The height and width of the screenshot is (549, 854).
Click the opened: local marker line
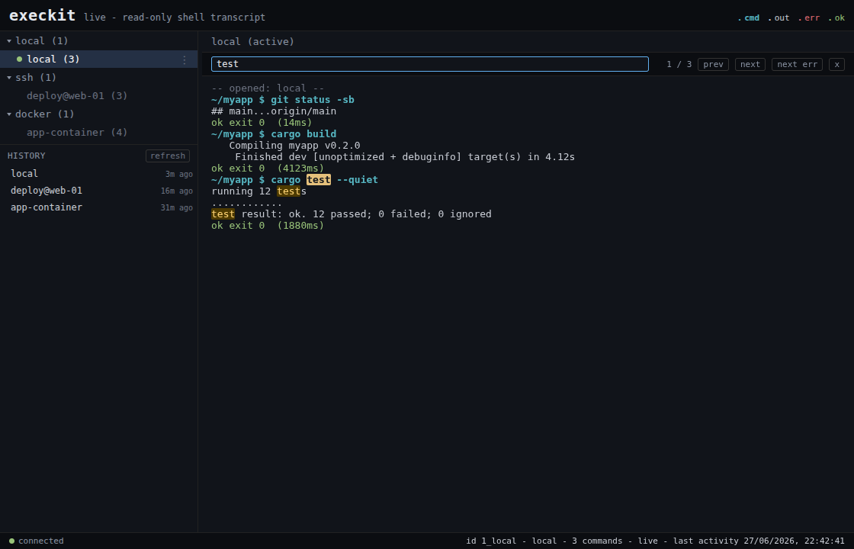(268, 88)
